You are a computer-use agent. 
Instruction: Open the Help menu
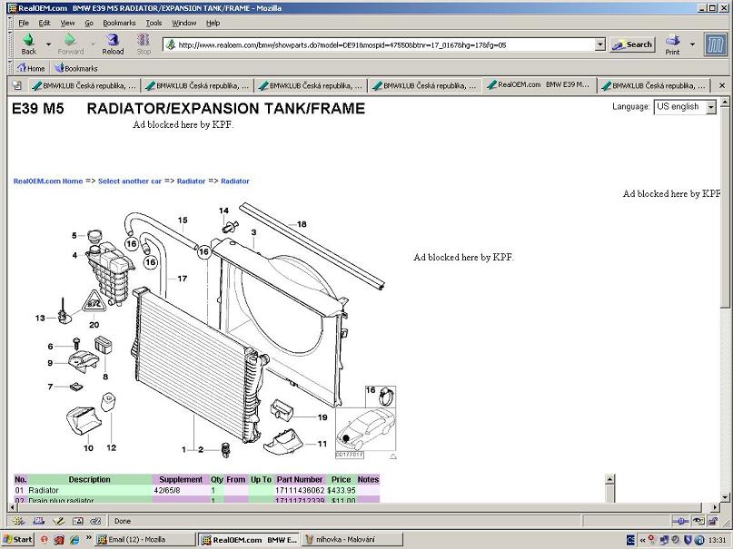pyautogui.click(x=213, y=23)
